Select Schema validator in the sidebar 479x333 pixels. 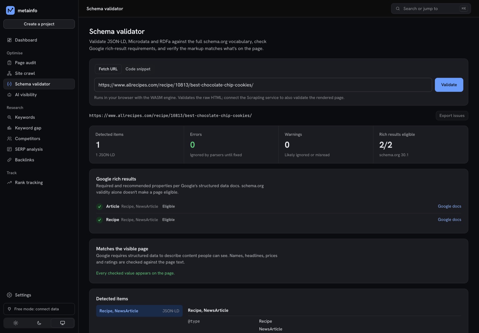[x=39, y=84]
